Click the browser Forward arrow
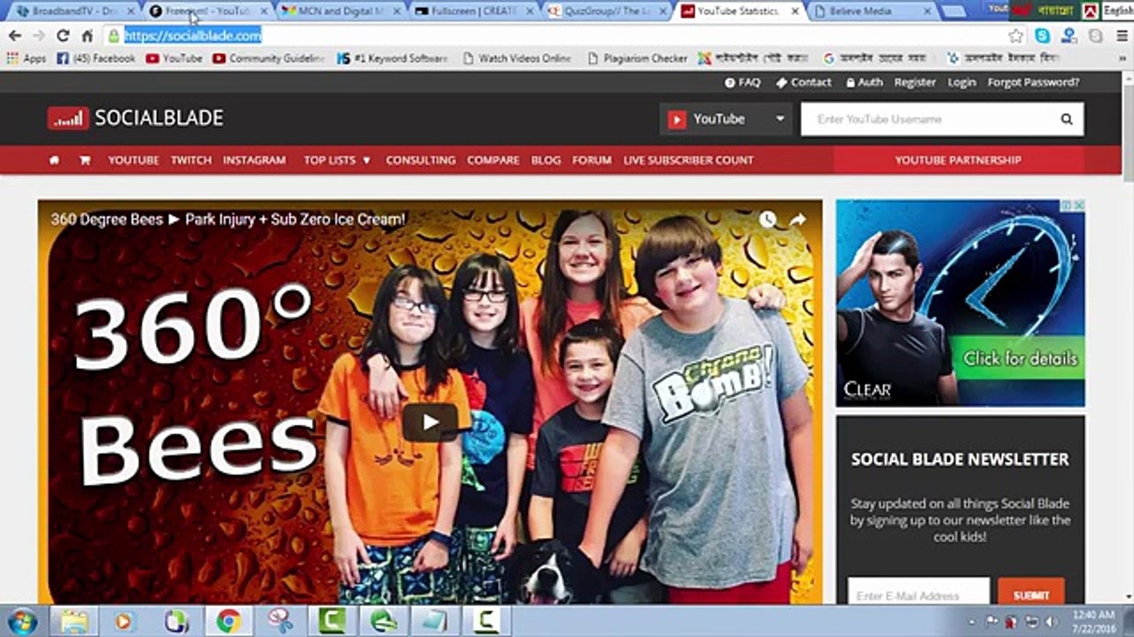This screenshot has width=1134, height=637. (38, 36)
